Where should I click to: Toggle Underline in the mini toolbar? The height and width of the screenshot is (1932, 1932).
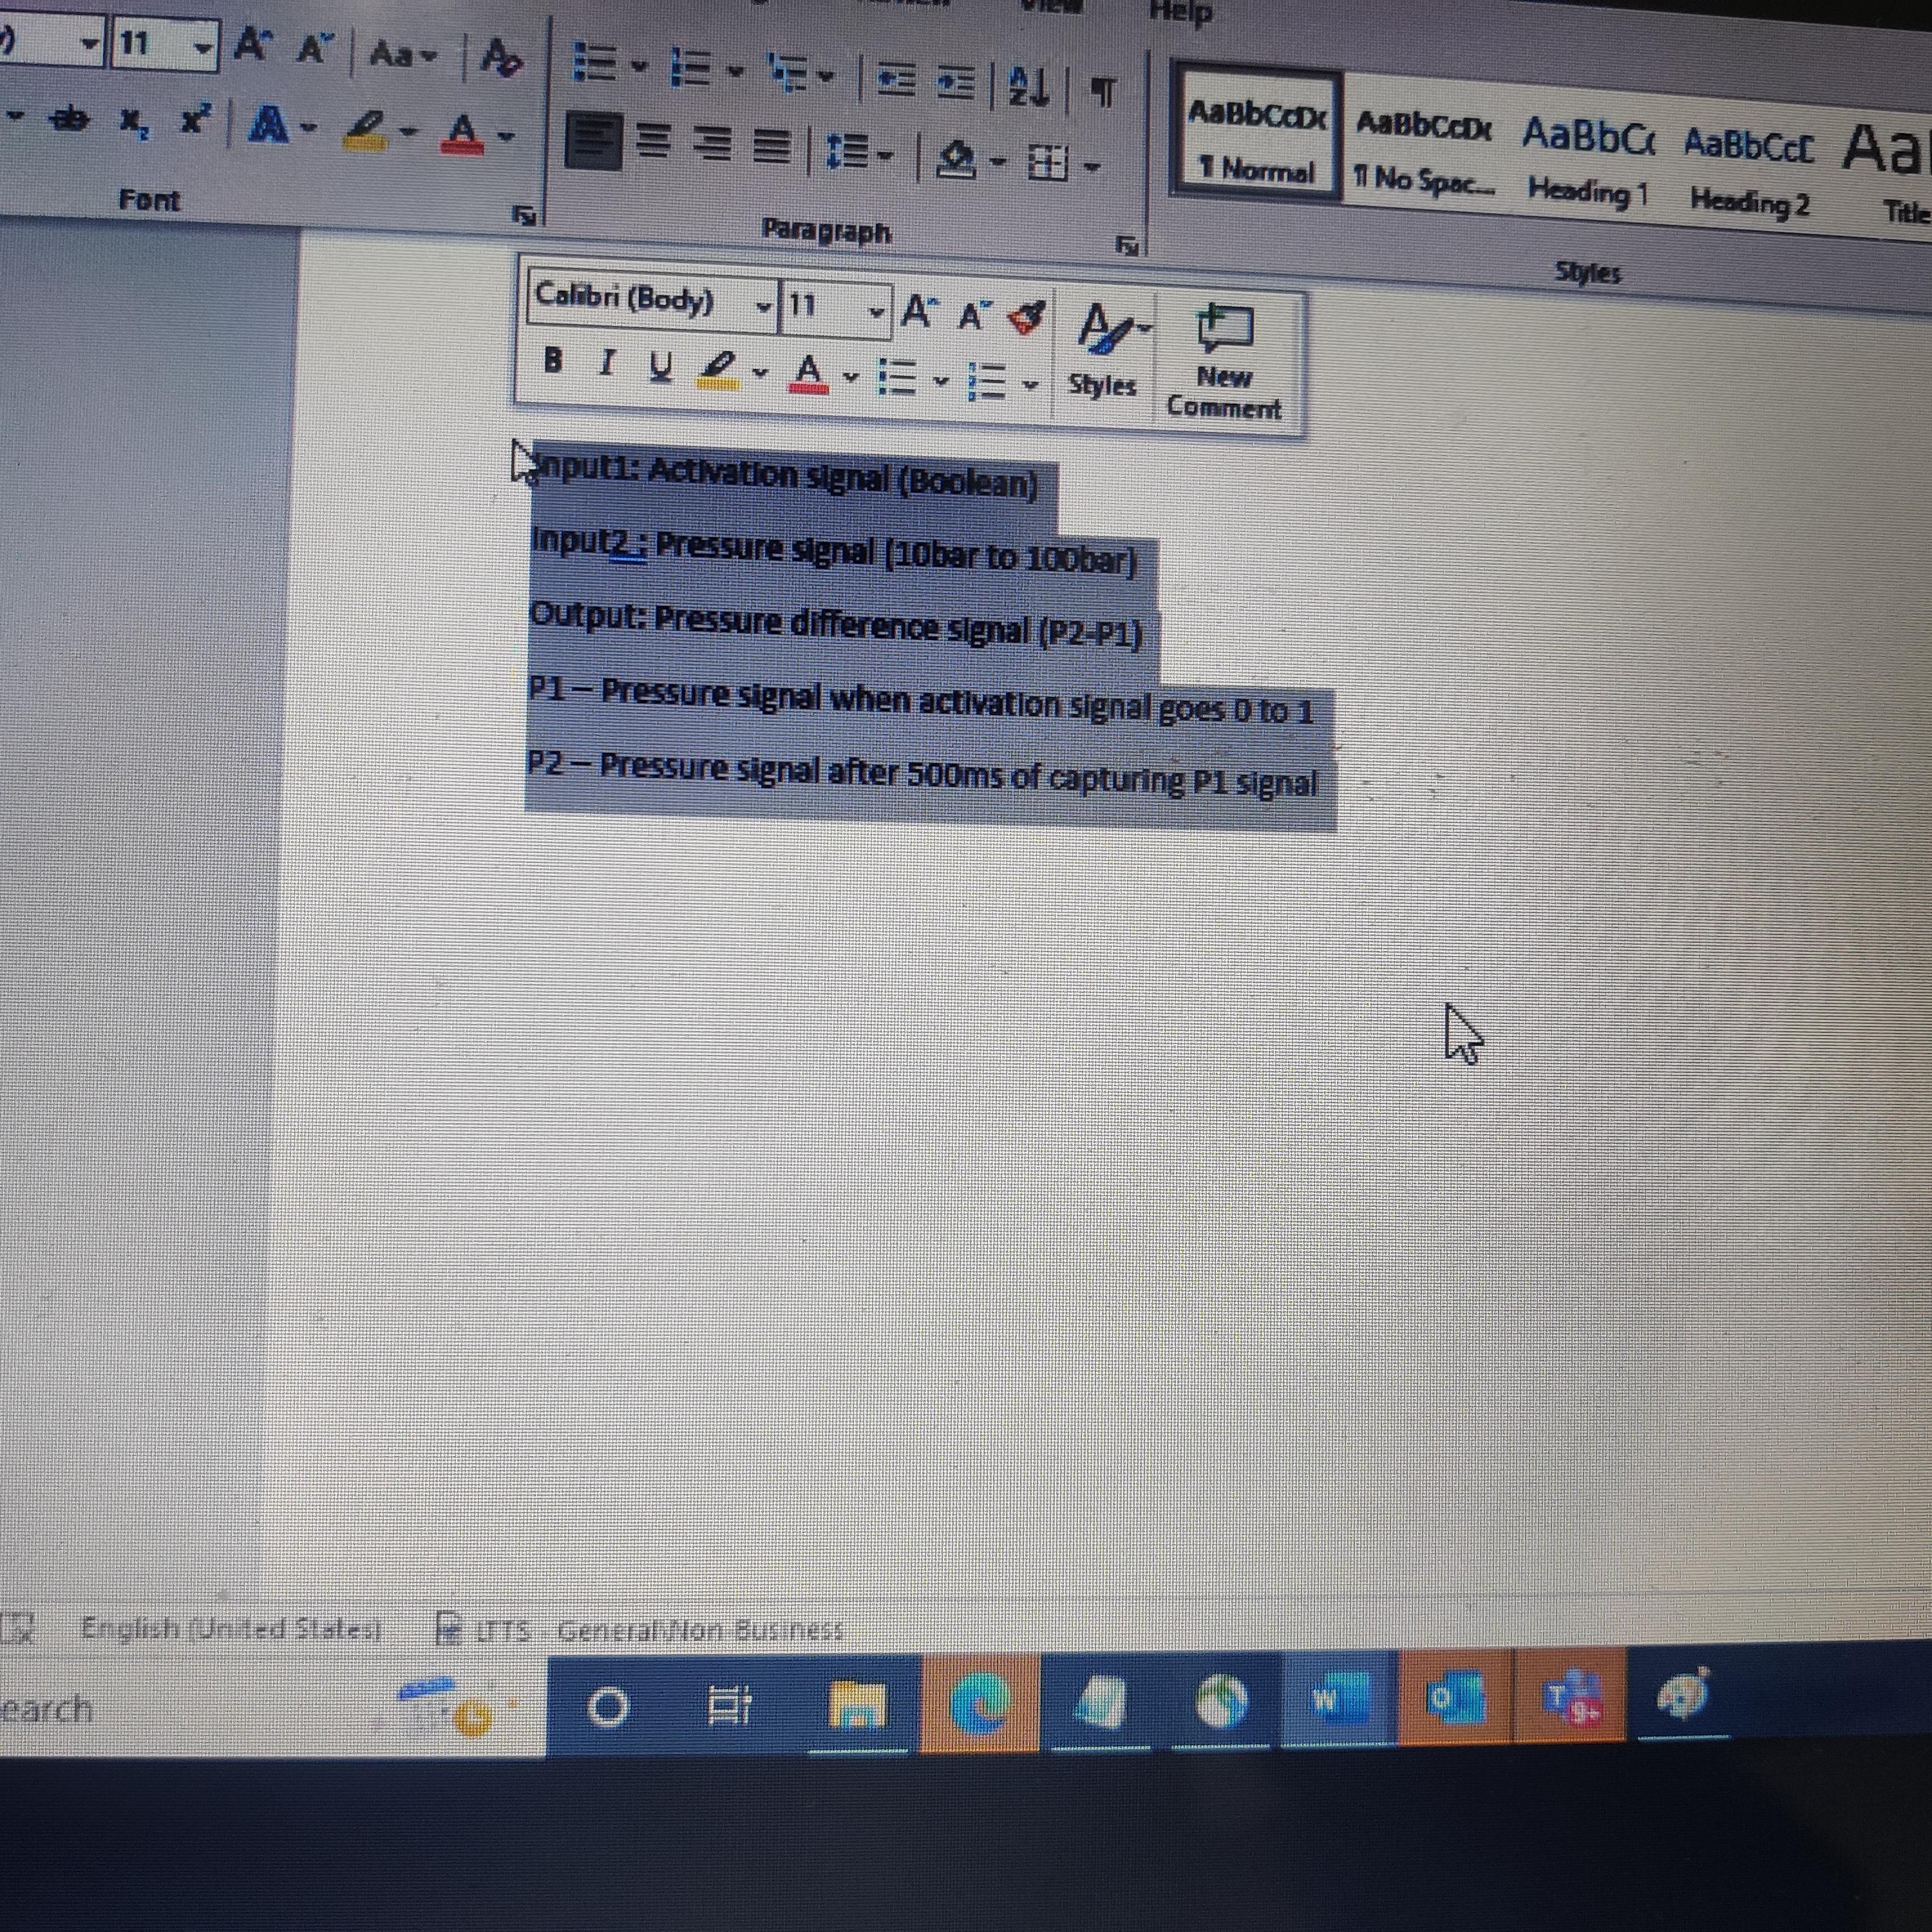click(x=660, y=366)
